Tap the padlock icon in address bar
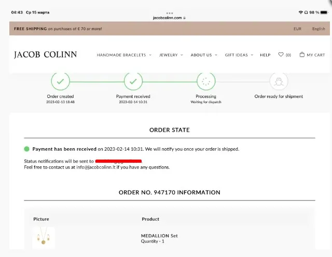Screen dimensions: 332x257 pos(185,18)
